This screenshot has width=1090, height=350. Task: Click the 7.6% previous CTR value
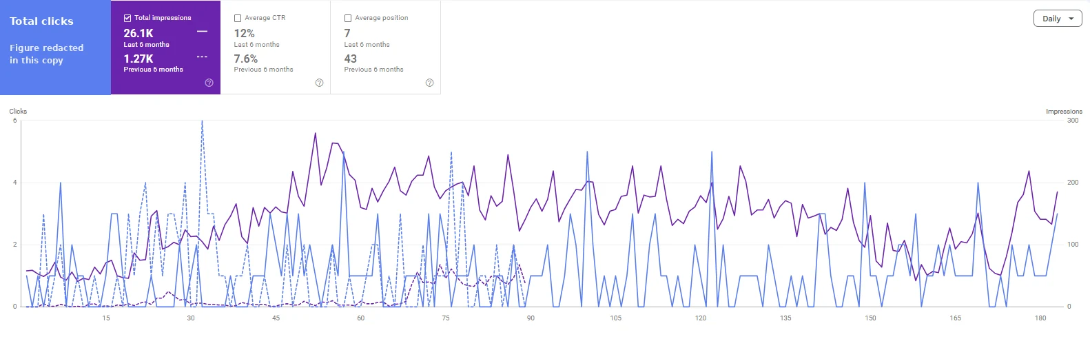tap(245, 59)
